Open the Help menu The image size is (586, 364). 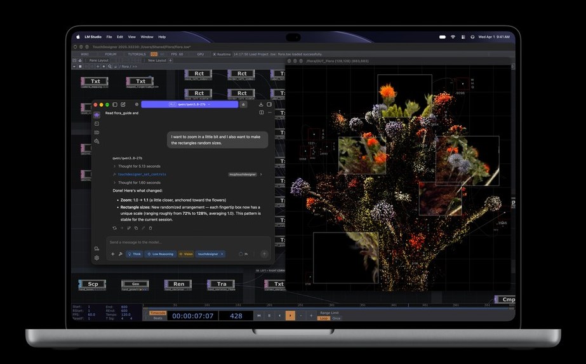pos(162,37)
